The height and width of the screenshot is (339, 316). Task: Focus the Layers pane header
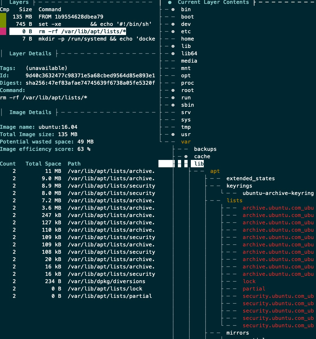(19, 2)
